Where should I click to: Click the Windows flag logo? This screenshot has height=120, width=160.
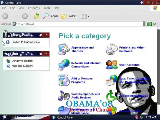pyautogui.click(x=155, y=8)
